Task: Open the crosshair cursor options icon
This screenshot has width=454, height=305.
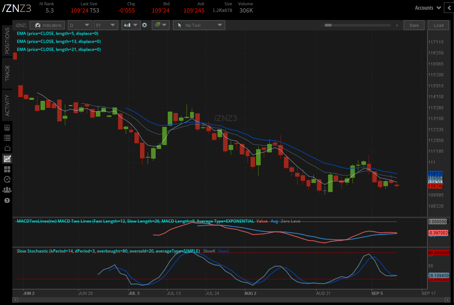Action: coord(160,25)
